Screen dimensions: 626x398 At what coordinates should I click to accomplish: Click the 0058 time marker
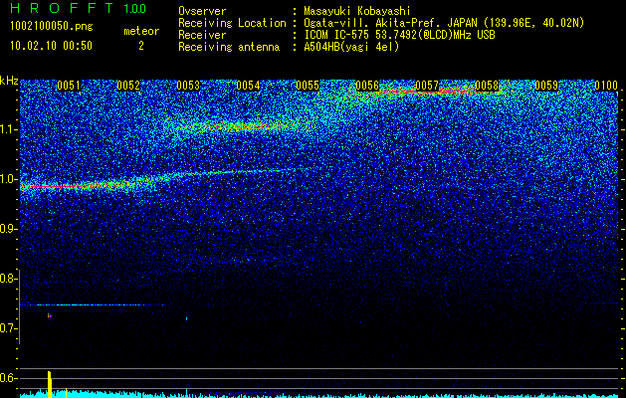pyautogui.click(x=487, y=86)
